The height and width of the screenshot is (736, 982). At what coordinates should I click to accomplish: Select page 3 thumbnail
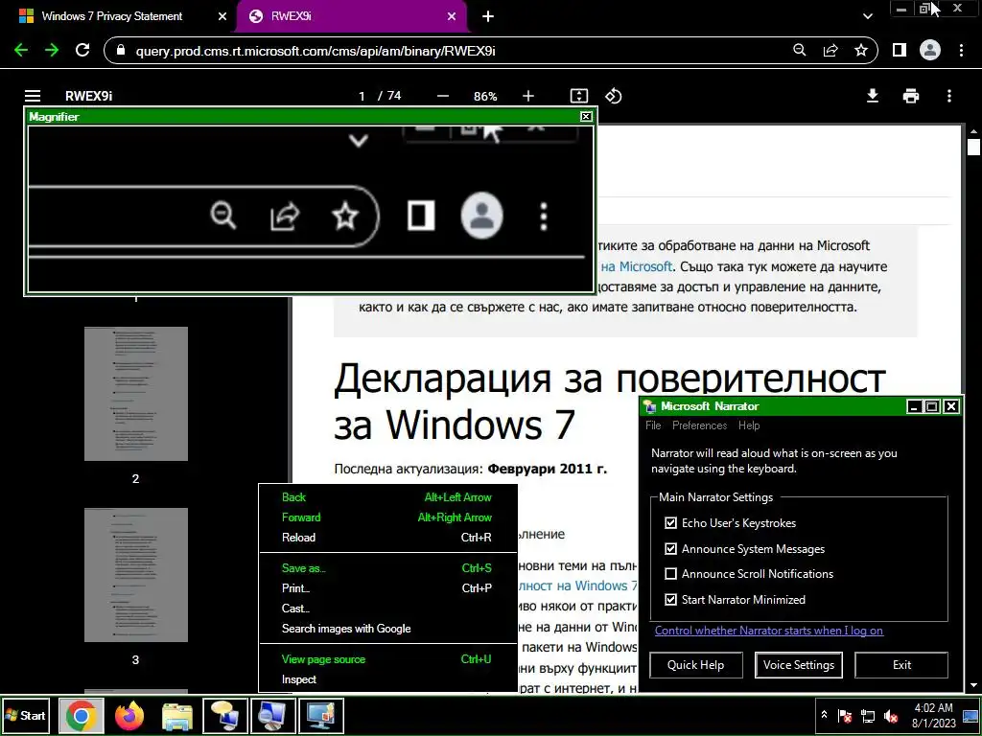point(136,575)
